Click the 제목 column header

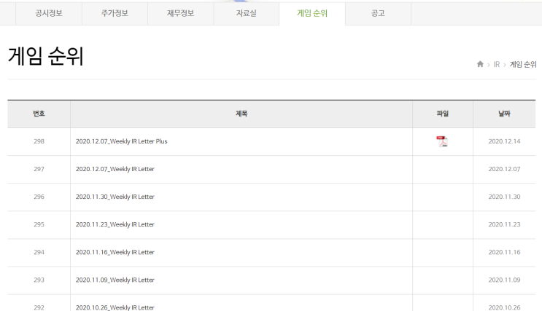(241, 114)
